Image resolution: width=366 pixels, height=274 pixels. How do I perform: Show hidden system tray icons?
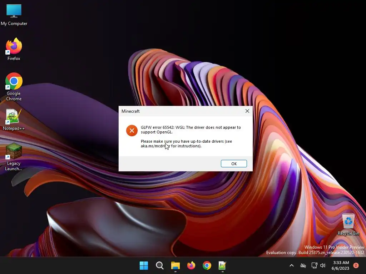pos(292,265)
